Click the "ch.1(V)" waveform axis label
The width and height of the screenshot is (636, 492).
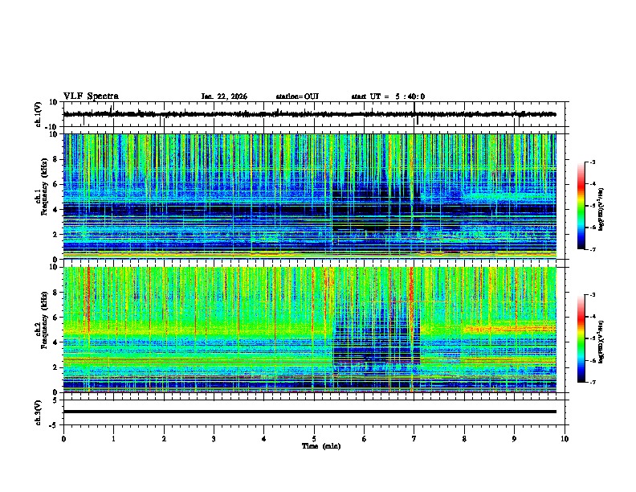click(39, 114)
